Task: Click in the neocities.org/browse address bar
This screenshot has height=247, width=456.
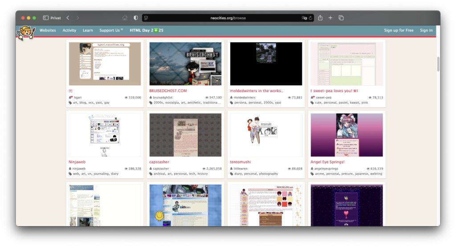Action: [x=228, y=18]
